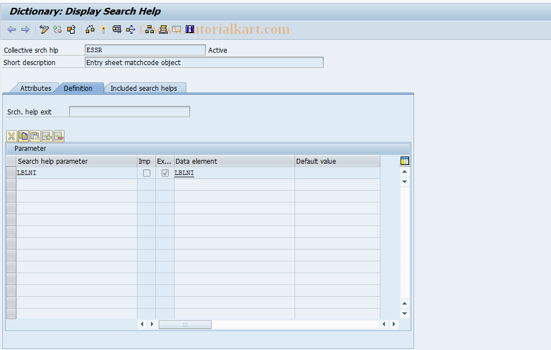Click the hierarchy display icon
The image size is (551, 350).
click(149, 30)
